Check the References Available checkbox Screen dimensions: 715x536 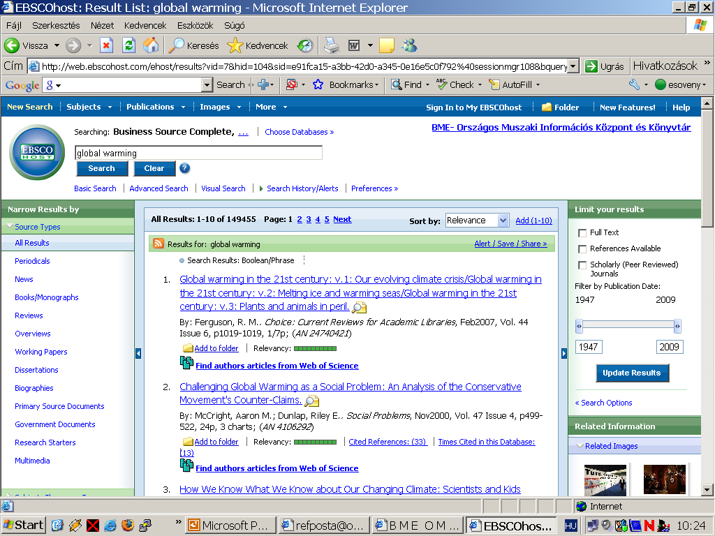pos(582,249)
